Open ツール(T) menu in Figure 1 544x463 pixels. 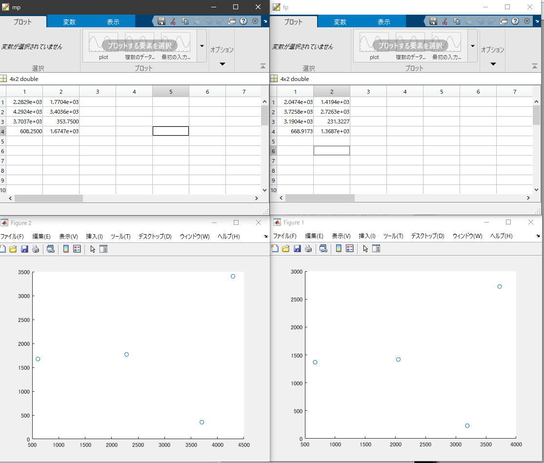[393, 236]
